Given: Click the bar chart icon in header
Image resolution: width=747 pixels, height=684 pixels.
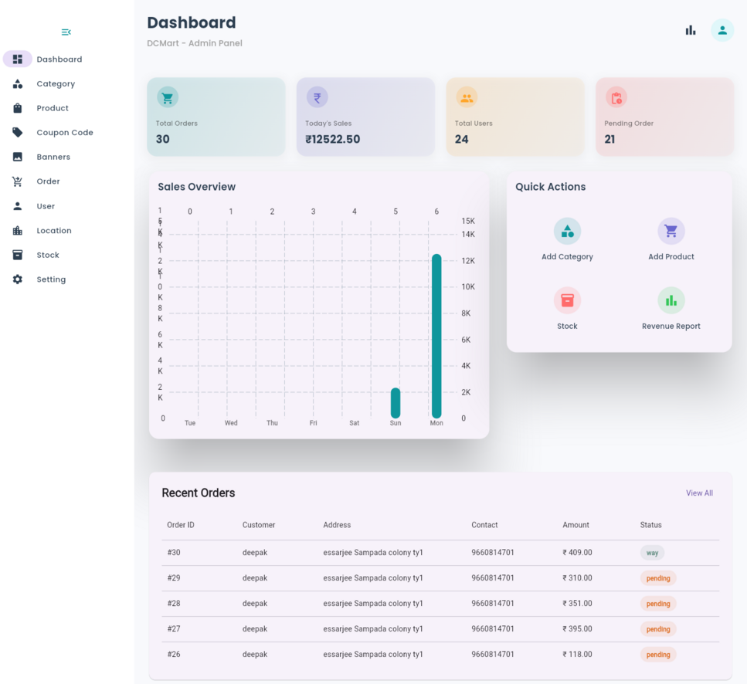Looking at the screenshot, I should pos(690,30).
